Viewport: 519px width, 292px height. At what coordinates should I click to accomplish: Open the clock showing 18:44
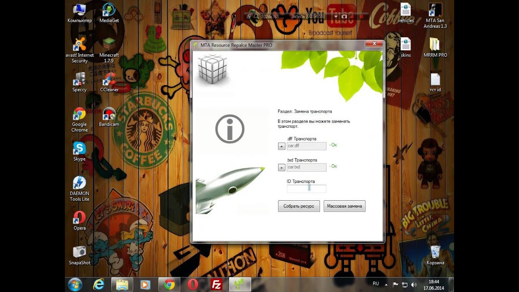tap(434, 285)
